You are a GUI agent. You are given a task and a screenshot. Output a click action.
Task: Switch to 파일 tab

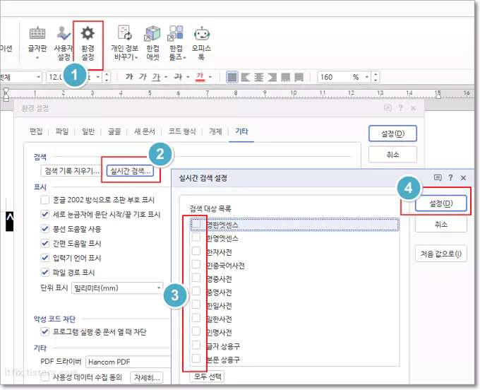click(x=62, y=131)
